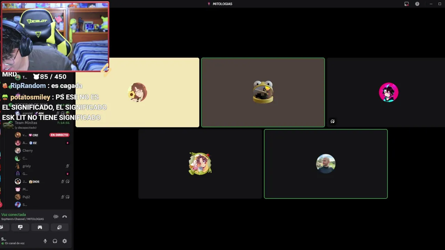
Task: Click Cherry's avatar in voice list
Action: point(18,150)
